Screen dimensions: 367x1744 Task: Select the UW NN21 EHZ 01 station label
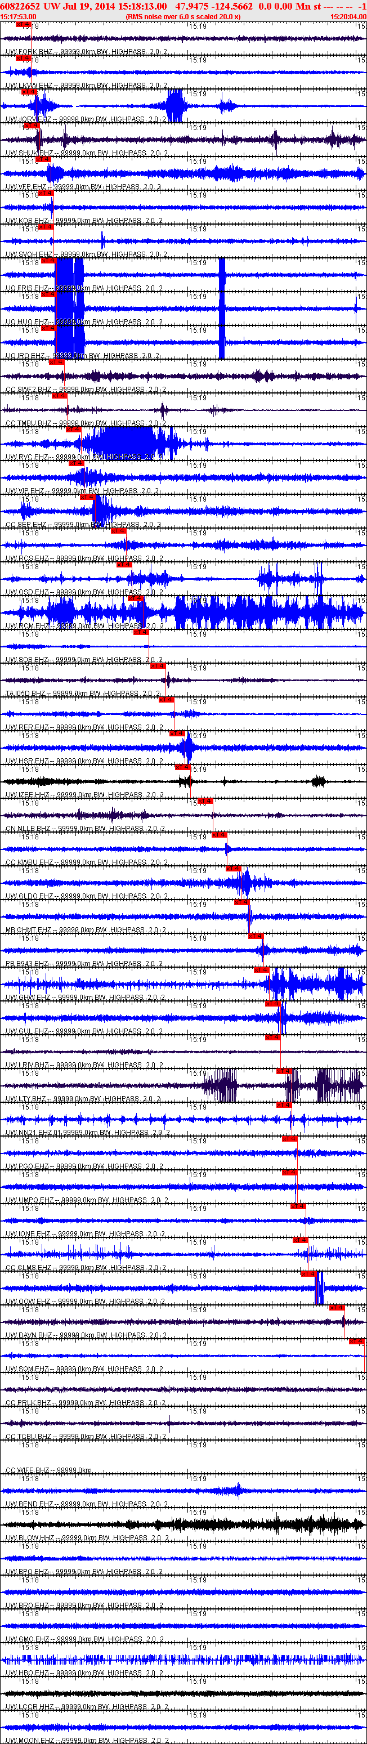(88, 1134)
